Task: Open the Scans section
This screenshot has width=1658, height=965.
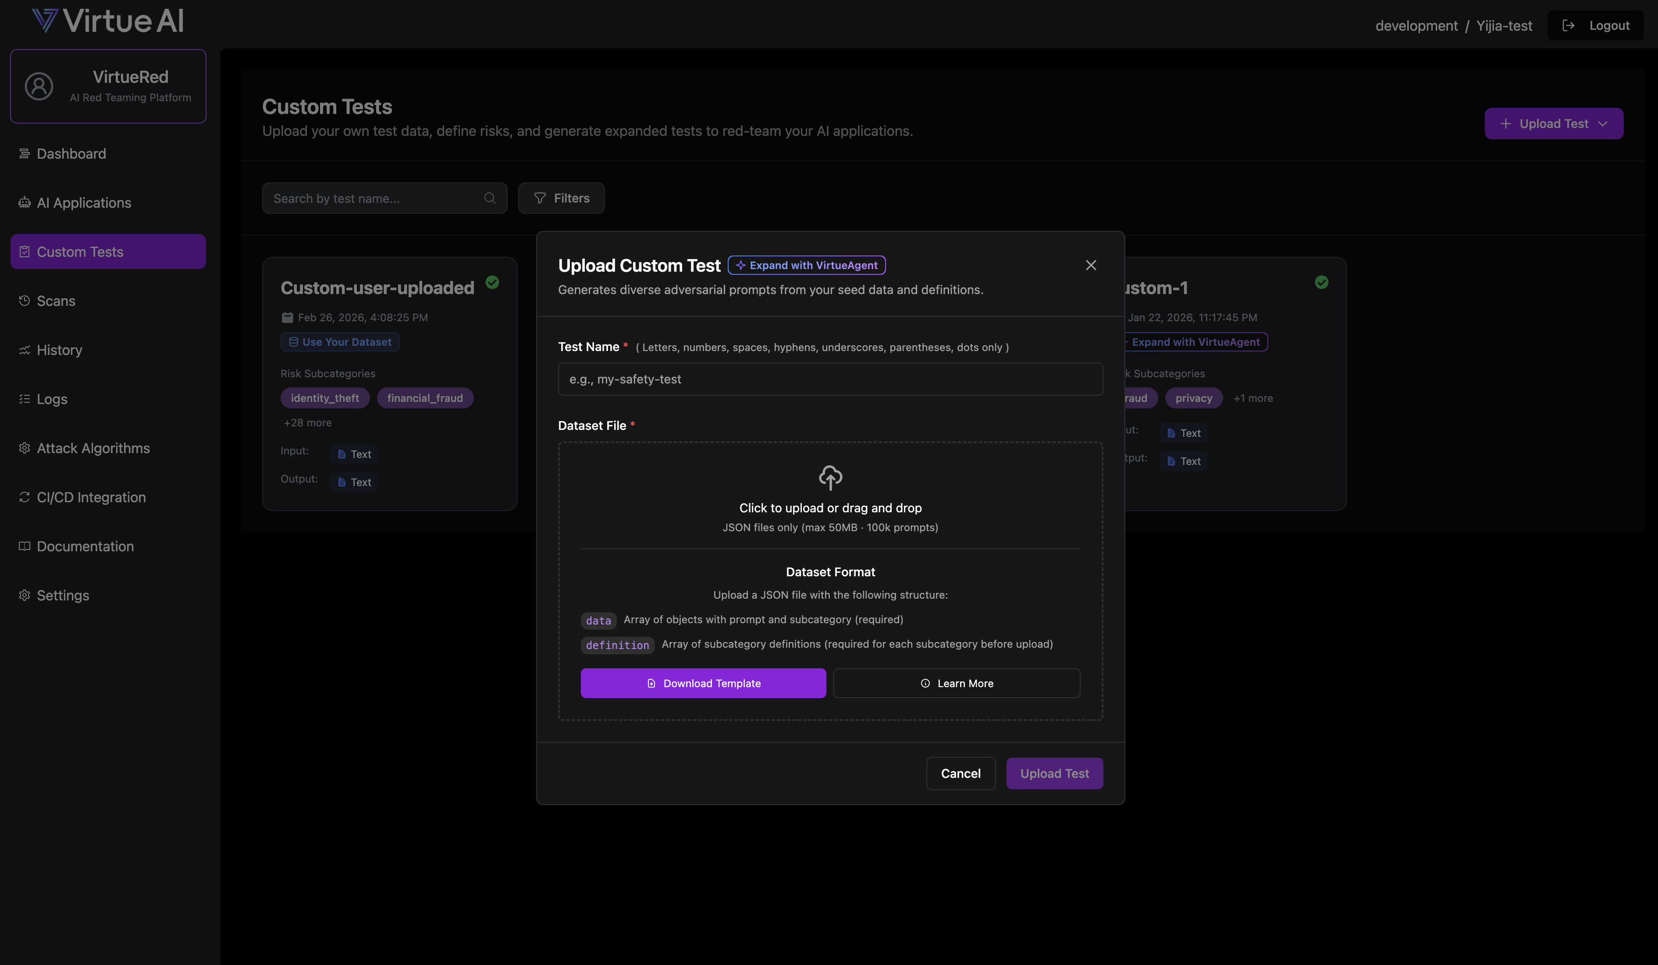Action: click(55, 301)
